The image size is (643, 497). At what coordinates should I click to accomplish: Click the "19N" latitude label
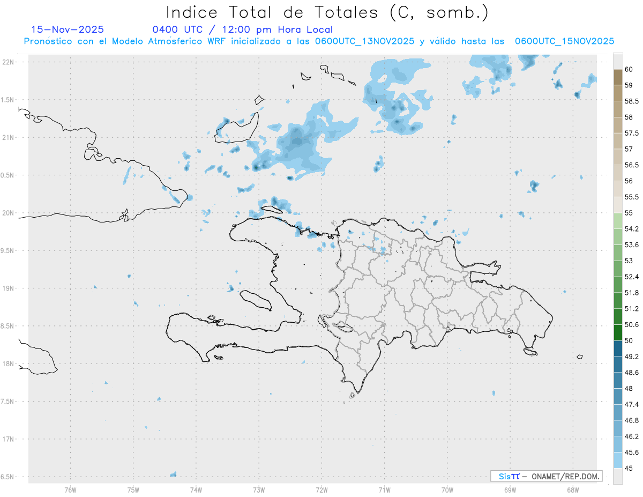[8, 288]
